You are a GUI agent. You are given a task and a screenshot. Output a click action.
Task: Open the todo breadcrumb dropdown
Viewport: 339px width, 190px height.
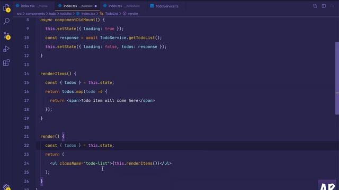point(52,14)
